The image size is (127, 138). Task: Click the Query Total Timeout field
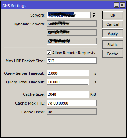click(x=68, y=82)
